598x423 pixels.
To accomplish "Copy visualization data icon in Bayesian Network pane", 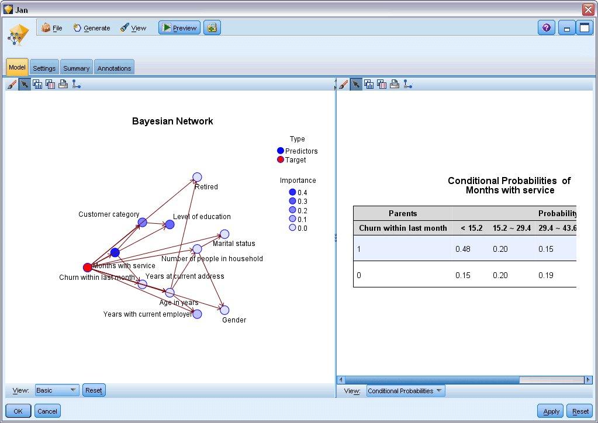I will pyautogui.click(x=50, y=84).
